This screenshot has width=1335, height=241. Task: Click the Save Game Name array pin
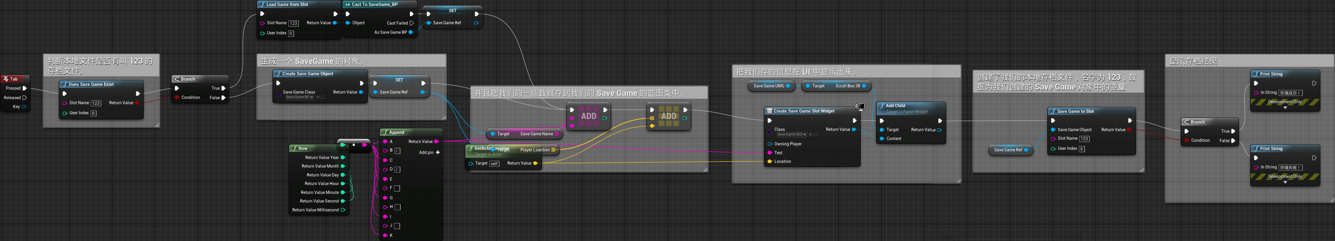pyautogui.click(x=557, y=134)
